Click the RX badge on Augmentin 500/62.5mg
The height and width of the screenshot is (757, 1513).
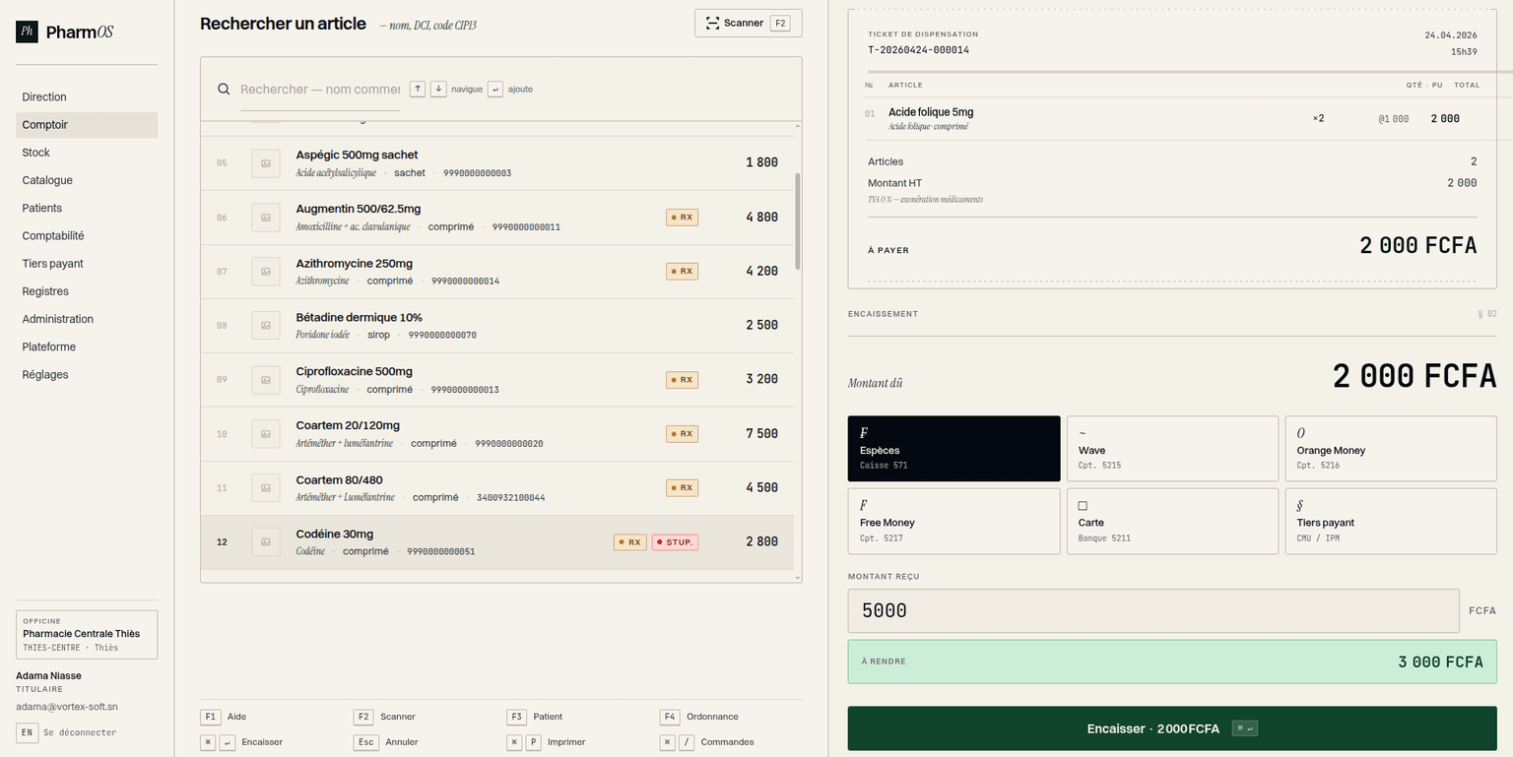tap(682, 218)
